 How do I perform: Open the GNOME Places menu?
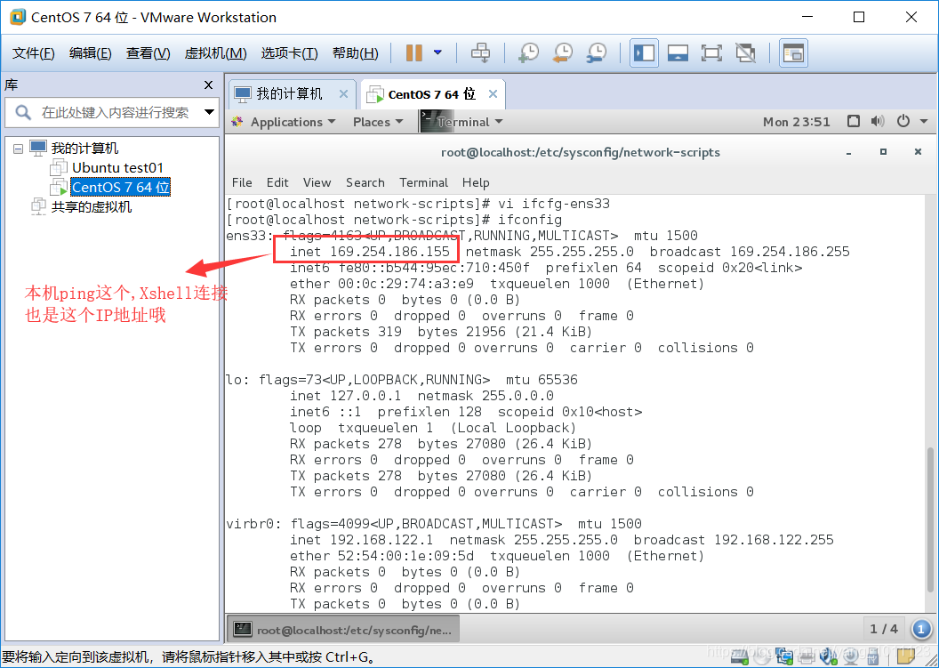(378, 122)
